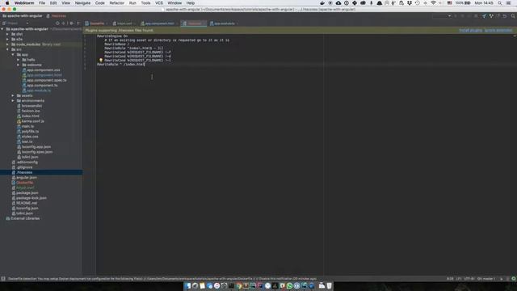
Task: Expand the environments folder
Action: point(13,100)
